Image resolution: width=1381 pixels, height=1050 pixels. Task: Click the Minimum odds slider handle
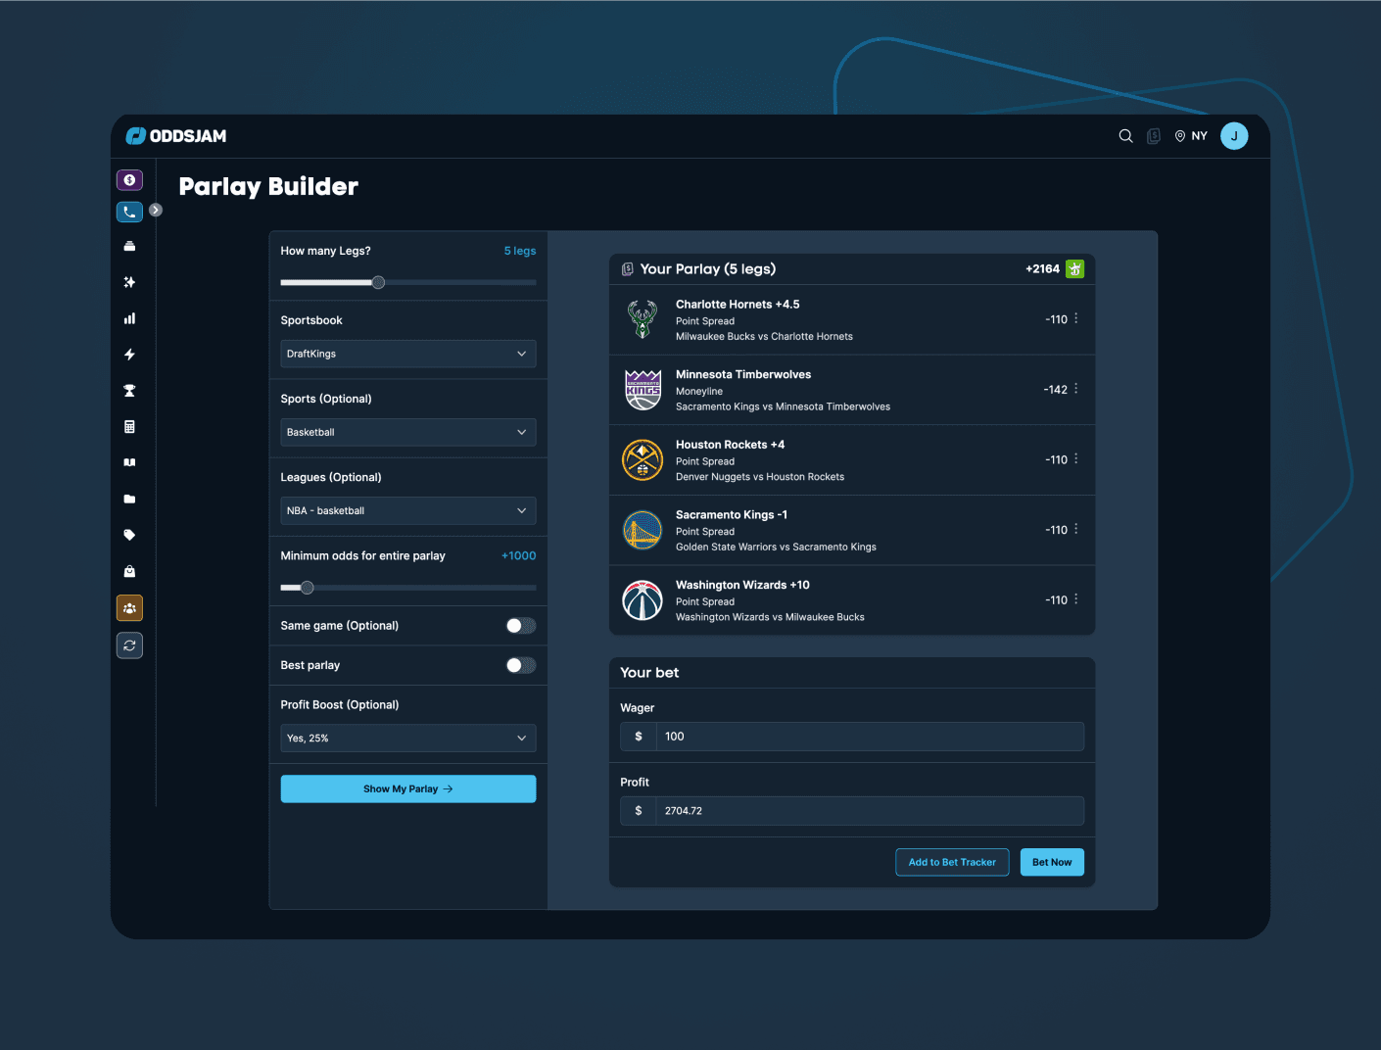coord(307,588)
